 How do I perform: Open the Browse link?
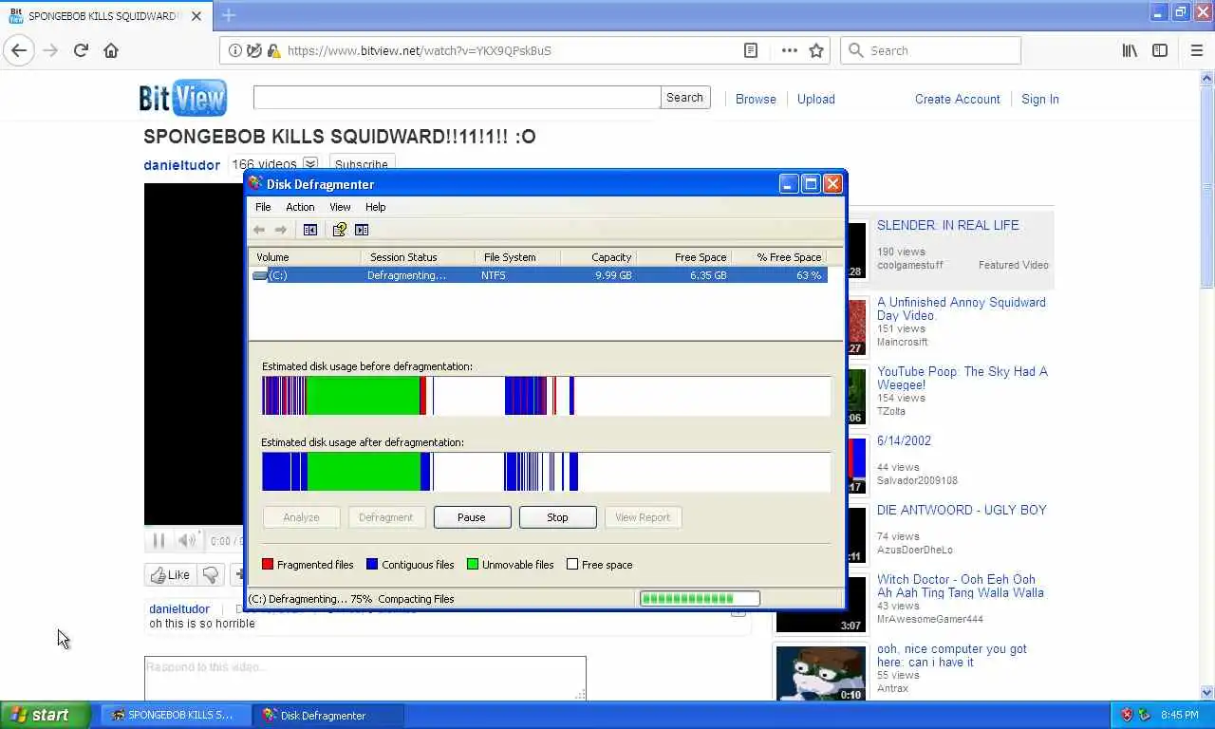coord(756,99)
